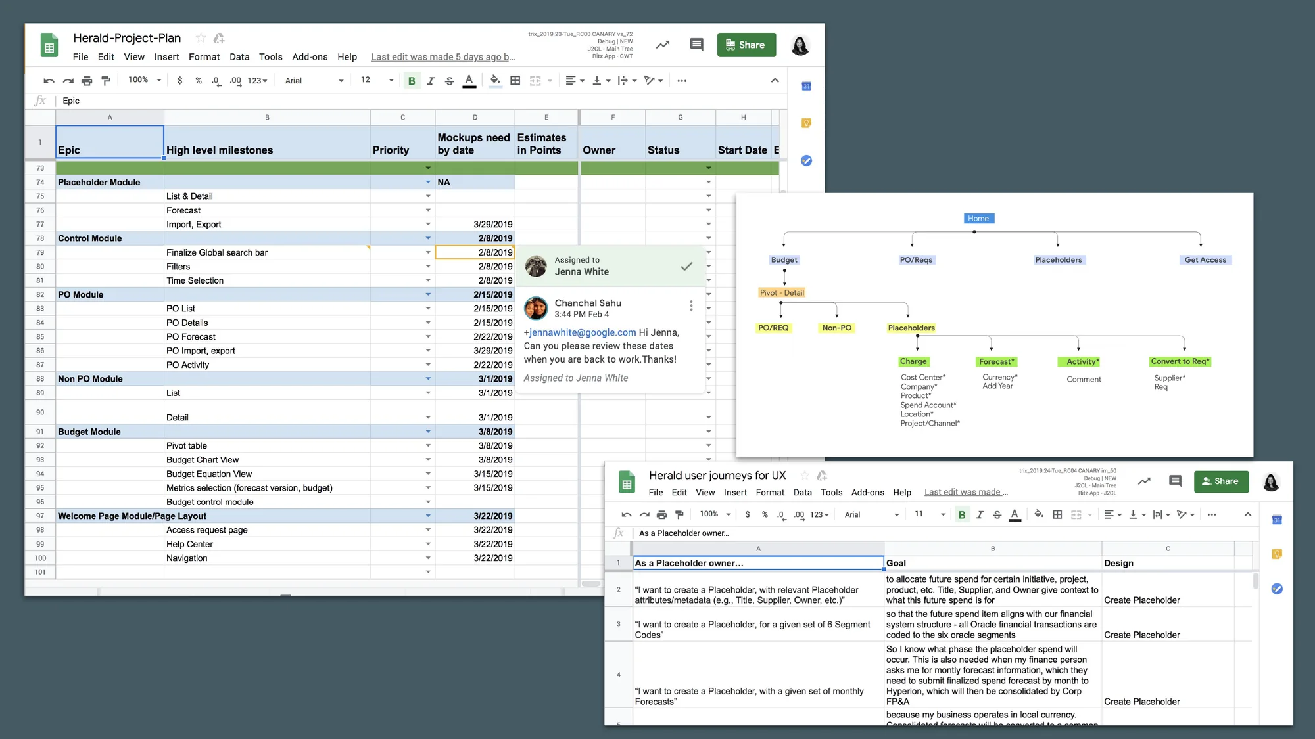Collapse toolbar chevron in Herald-Project-Plan
The width and height of the screenshot is (1315, 739).
coord(775,81)
